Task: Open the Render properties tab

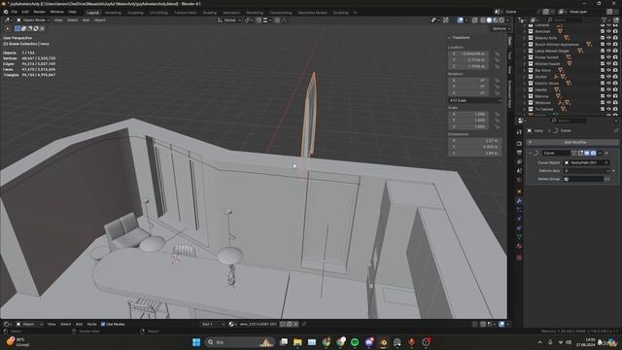Action: 519,143
